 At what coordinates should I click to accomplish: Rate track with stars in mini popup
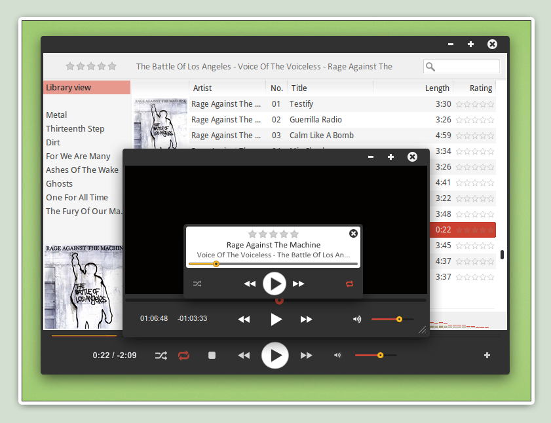[x=273, y=234]
